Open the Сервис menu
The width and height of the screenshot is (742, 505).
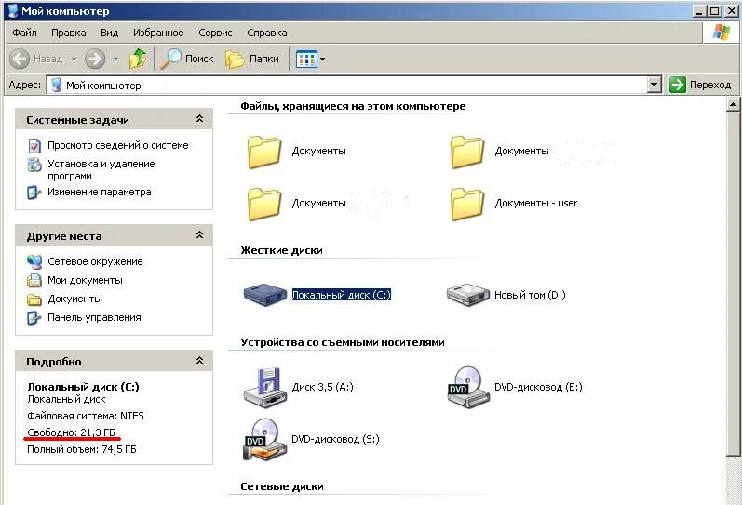tap(215, 33)
